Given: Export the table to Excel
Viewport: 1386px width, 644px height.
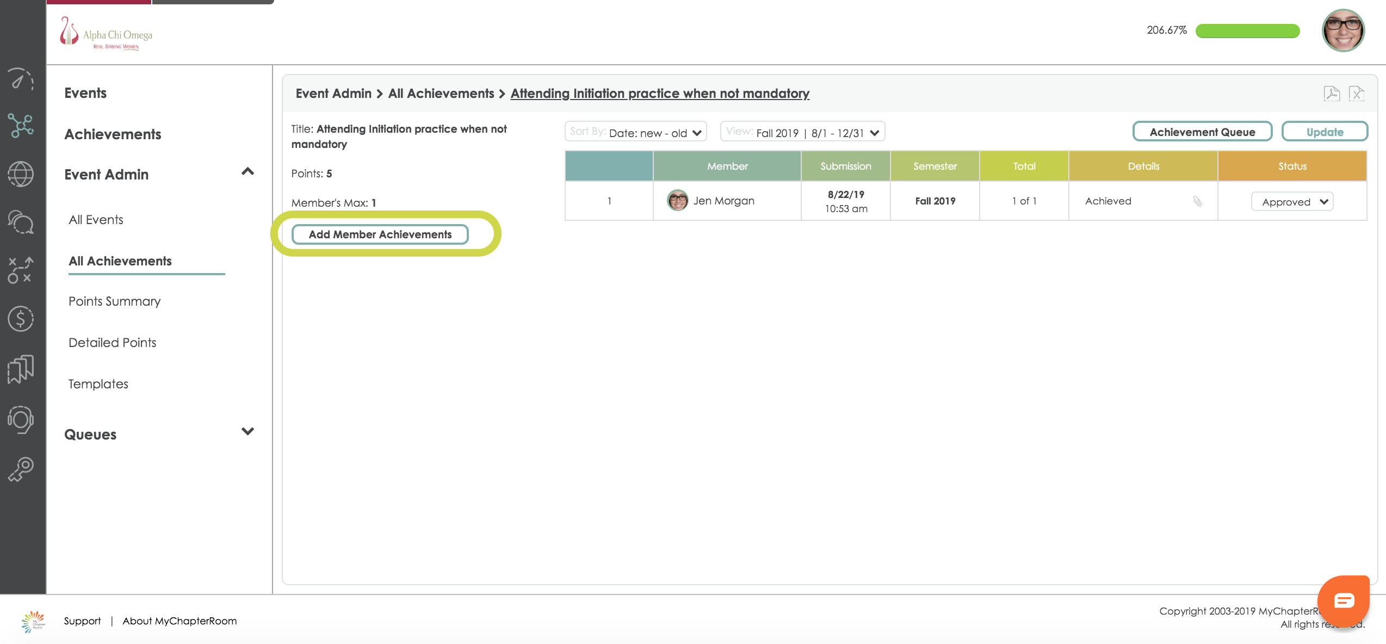Looking at the screenshot, I should pos(1356,94).
